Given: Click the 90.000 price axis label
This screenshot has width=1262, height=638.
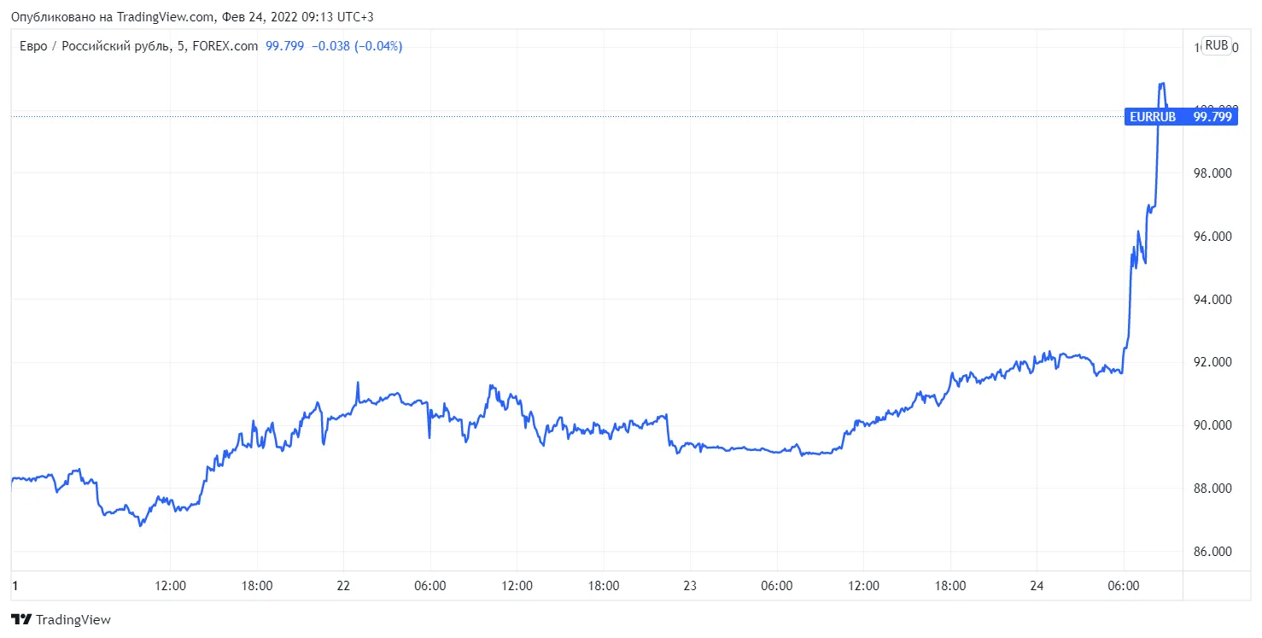Looking at the screenshot, I should [1212, 425].
